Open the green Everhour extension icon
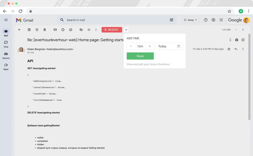Image resolution: width=253 pixels, height=156 pixels. pos(241,11)
